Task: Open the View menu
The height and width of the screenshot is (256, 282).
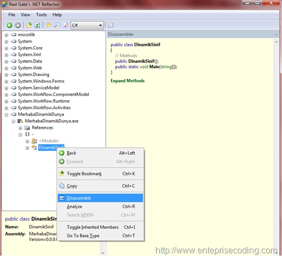Action: click(26, 15)
